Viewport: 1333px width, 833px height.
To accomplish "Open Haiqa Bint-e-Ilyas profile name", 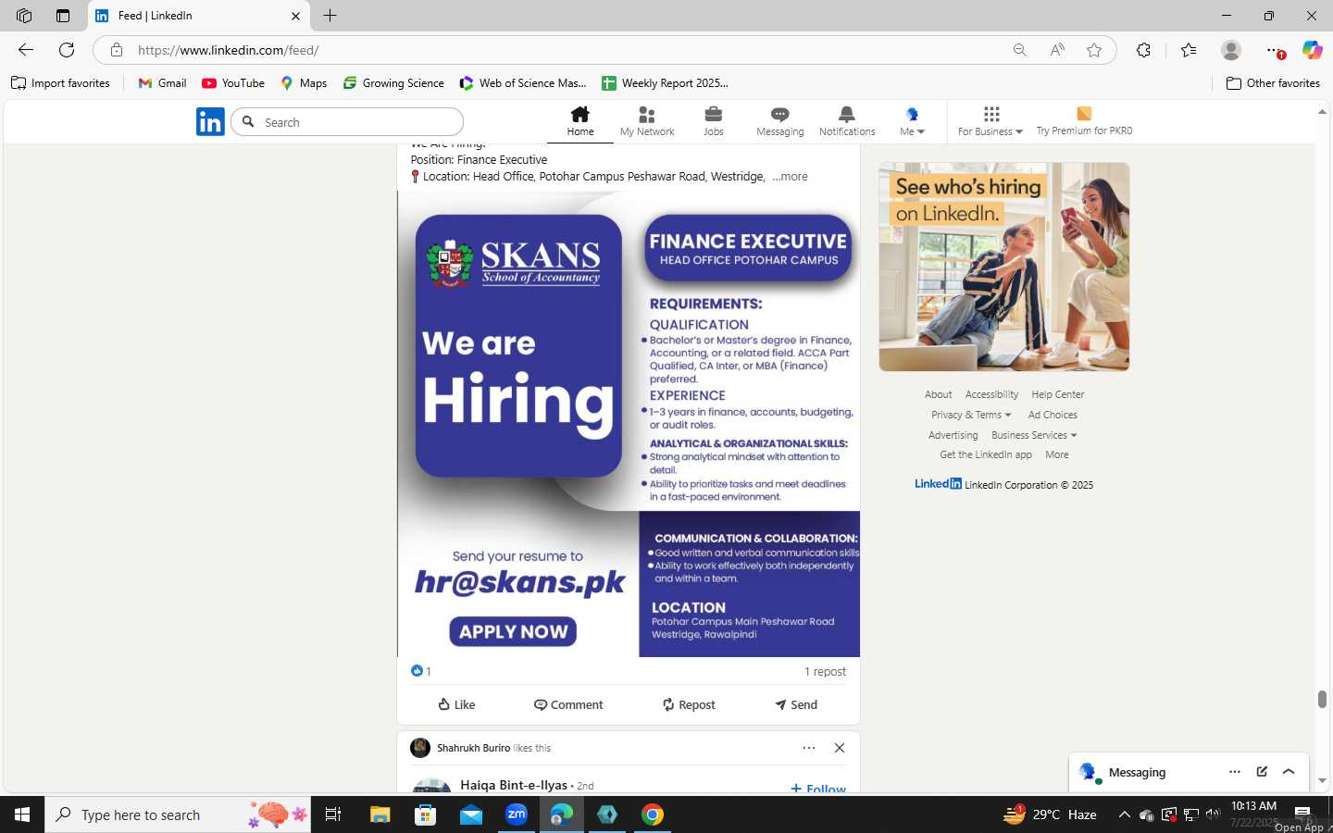I will (514, 785).
